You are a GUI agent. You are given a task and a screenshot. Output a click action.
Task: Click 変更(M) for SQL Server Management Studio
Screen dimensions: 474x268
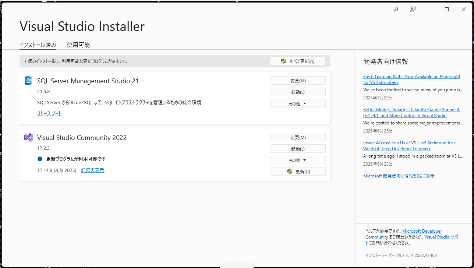click(x=298, y=81)
